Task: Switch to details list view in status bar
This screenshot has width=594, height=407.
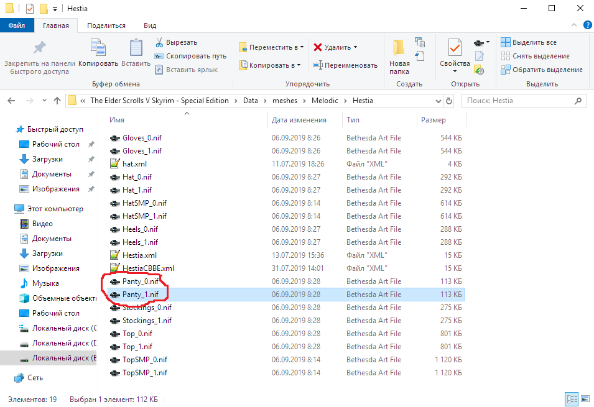Action: click(x=571, y=398)
